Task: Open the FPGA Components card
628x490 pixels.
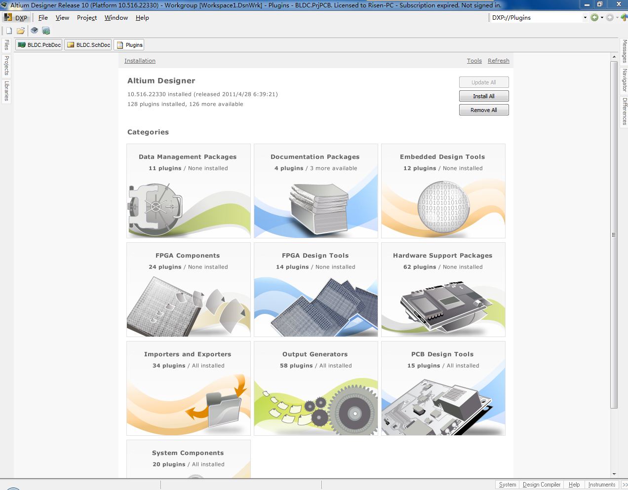Action: [x=189, y=290]
